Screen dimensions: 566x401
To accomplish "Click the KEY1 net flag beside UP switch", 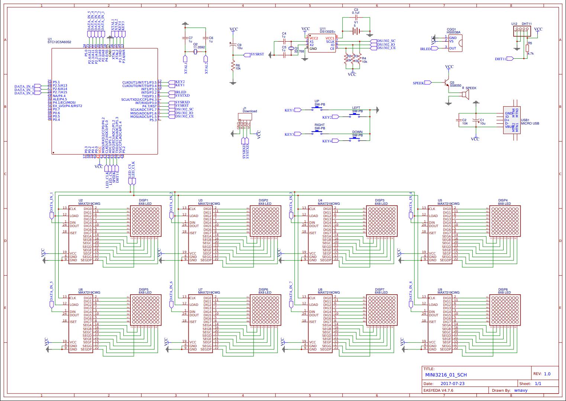I will (x=293, y=110).
